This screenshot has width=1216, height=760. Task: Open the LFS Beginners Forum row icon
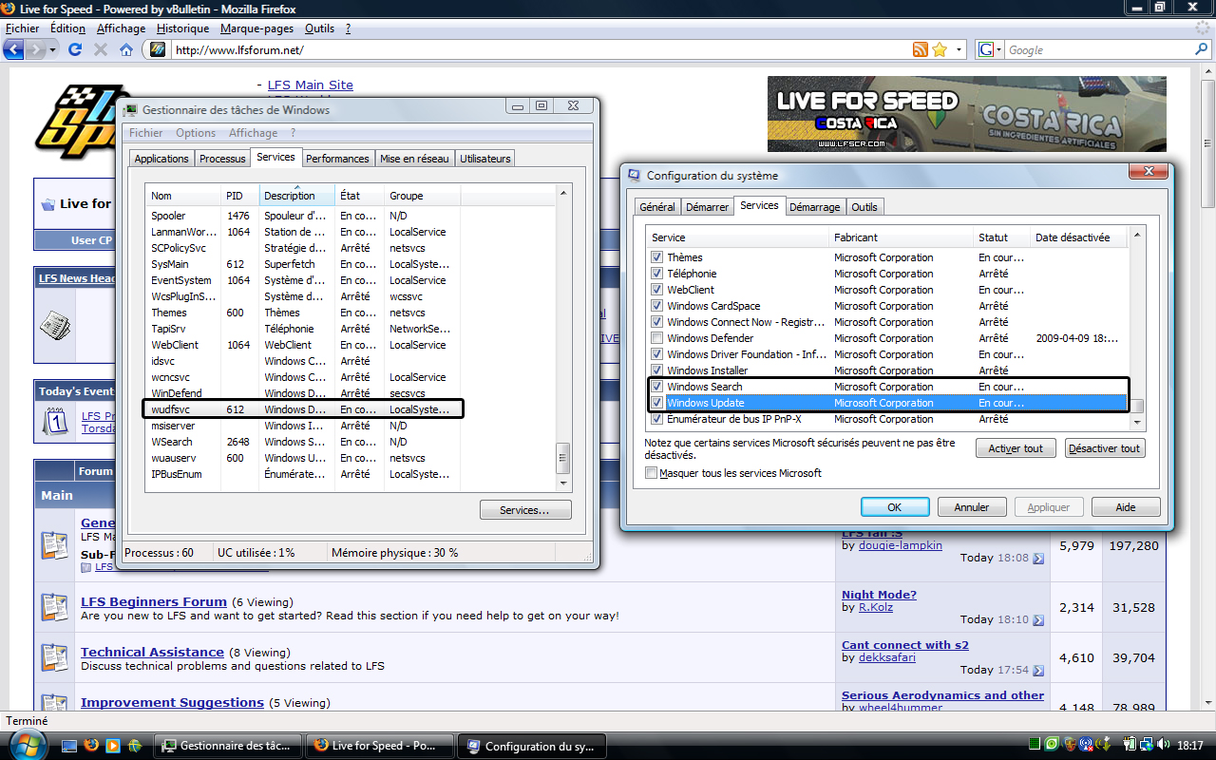(54, 608)
